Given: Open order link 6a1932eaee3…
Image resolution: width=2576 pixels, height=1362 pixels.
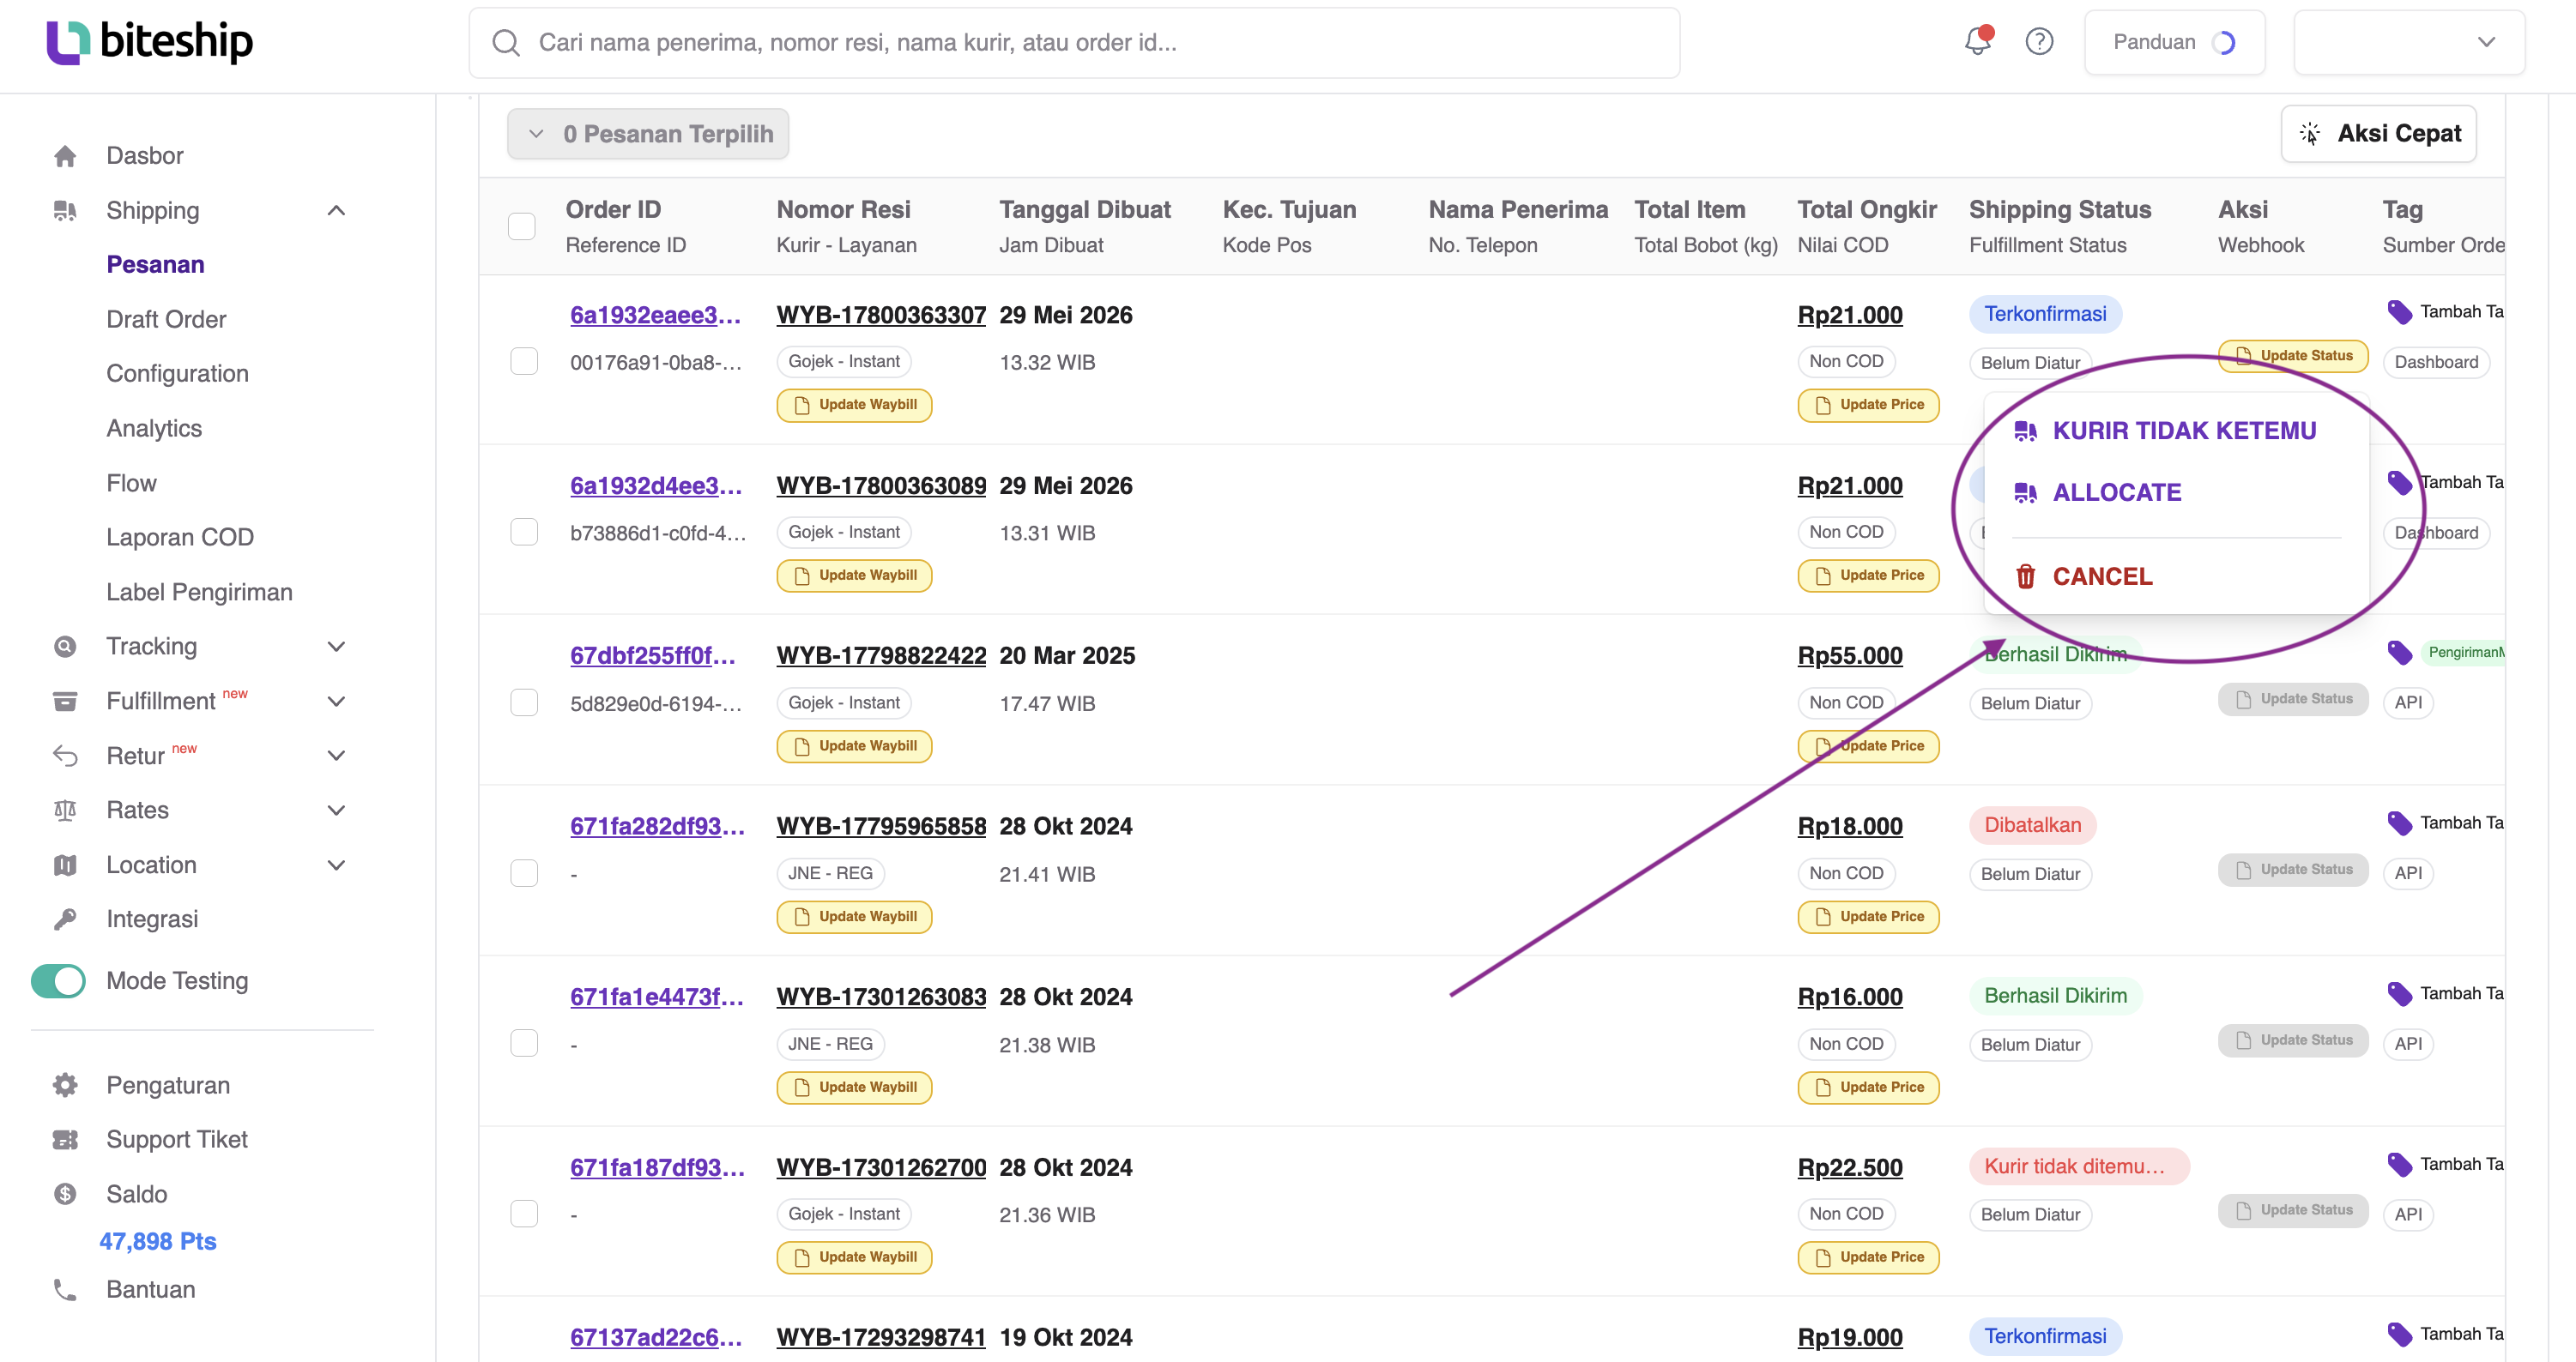Looking at the screenshot, I should click(655, 316).
